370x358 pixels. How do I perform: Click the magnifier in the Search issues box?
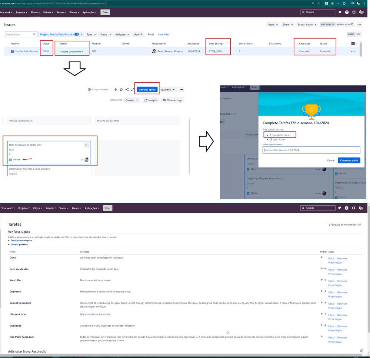[x=34, y=34]
